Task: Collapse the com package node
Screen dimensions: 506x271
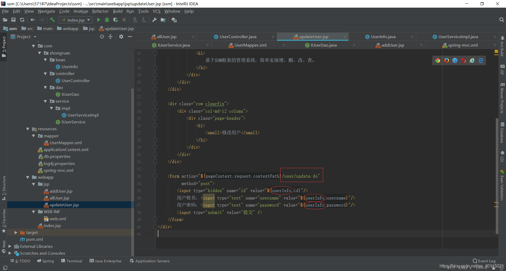Action: 33,46
